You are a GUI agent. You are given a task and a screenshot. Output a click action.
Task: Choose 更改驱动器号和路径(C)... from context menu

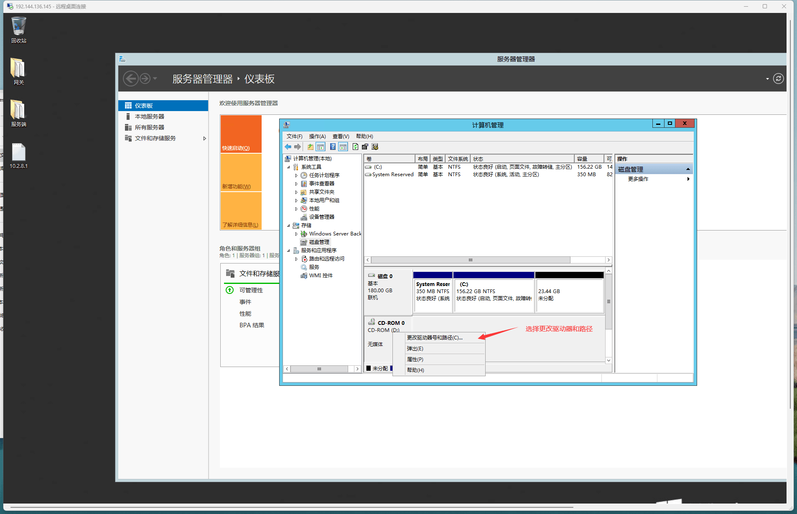tap(435, 338)
